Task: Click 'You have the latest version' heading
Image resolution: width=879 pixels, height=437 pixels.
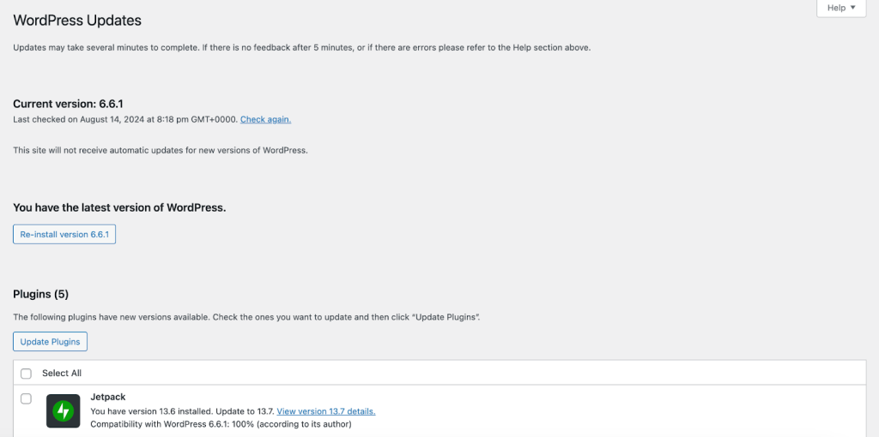Action: (x=119, y=207)
